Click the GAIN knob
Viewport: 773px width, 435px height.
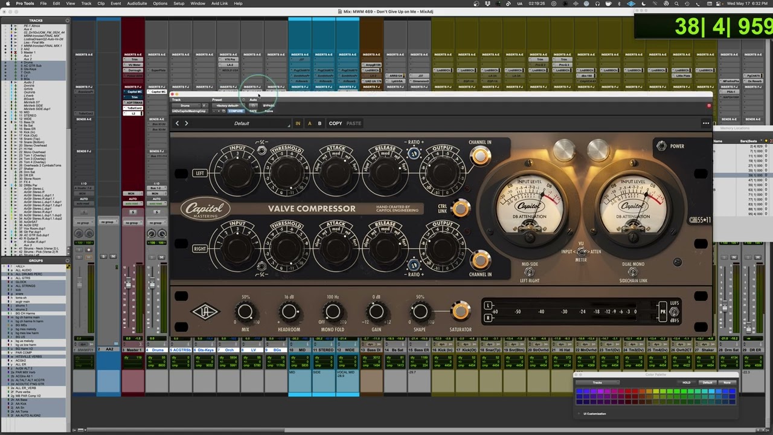(x=376, y=312)
